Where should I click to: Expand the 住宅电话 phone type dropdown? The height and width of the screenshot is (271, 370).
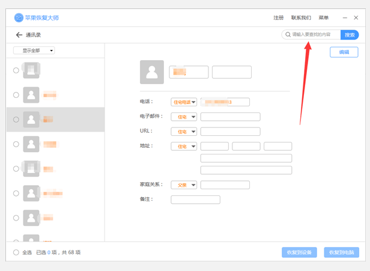tap(184, 102)
